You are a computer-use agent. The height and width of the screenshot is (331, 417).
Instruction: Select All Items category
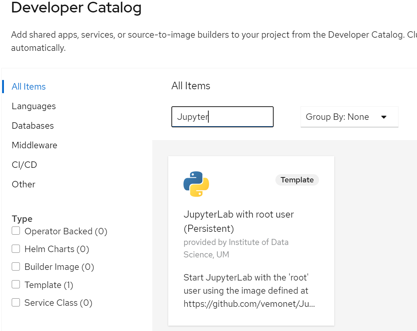coord(29,87)
